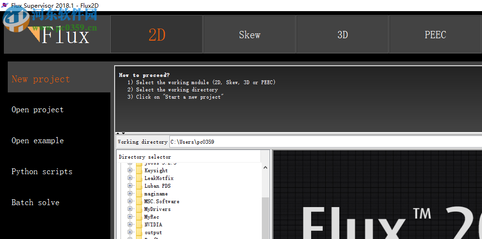Switch to the PEEC module tab
This screenshot has height=239, width=482.
pos(435,34)
